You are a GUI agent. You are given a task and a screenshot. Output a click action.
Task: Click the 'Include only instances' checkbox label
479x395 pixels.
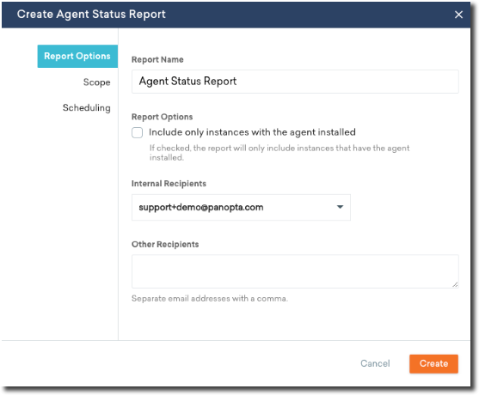coord(252,132)
